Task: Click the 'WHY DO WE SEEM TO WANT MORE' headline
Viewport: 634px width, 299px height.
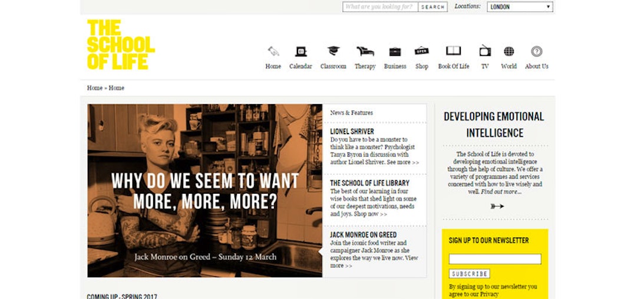Action: click(205, 191)
